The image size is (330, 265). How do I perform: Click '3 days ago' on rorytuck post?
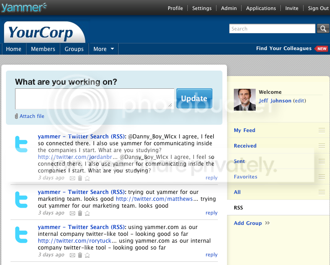[51, 255]
